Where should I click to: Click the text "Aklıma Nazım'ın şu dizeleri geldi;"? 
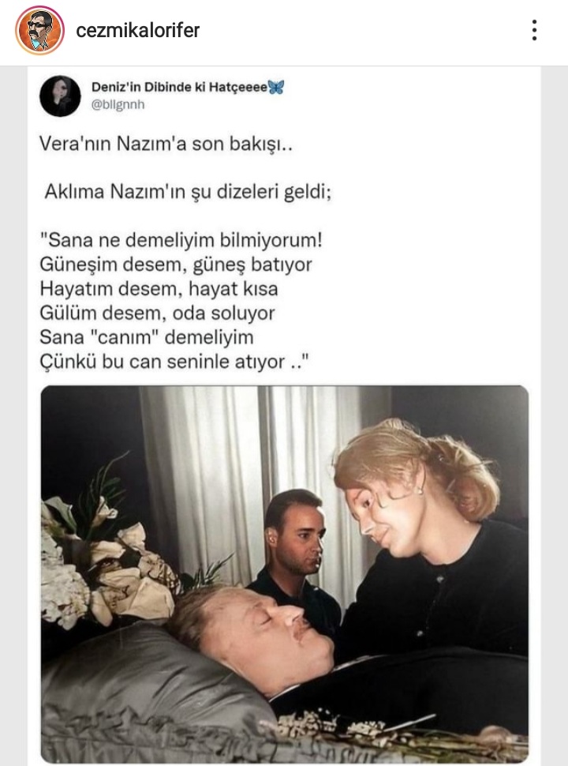(188, 192)
